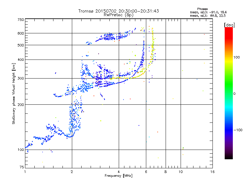This screenshot has height=187, width=250.
Task: Click the x-axis tick label '6'
Action: [x=146, y=172]
